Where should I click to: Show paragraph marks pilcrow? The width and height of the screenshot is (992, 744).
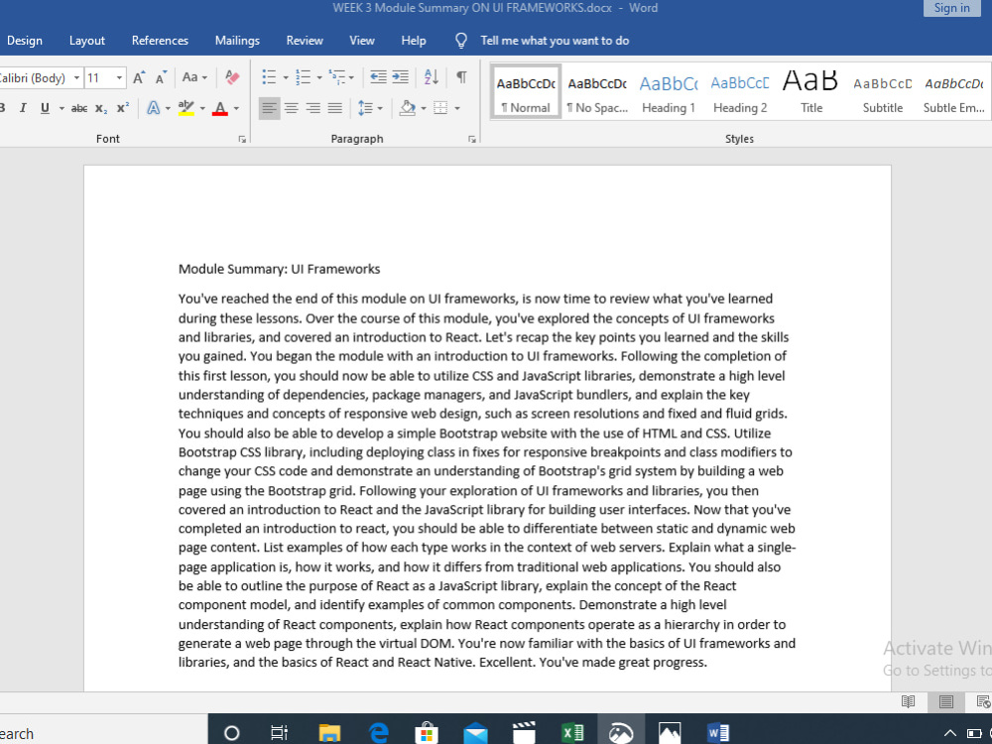(x=462, y=77)
